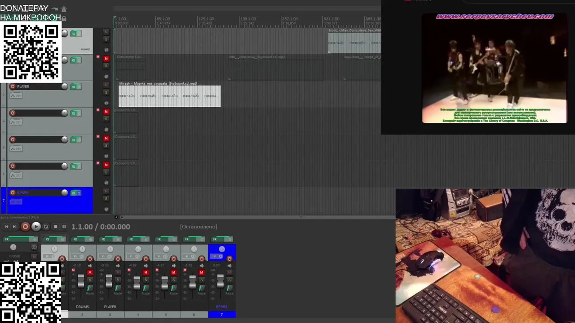This screenshot has width=575, height=323.
Task: Click the PLAYER mixer volume fader
Action: [x=109, y=281]
